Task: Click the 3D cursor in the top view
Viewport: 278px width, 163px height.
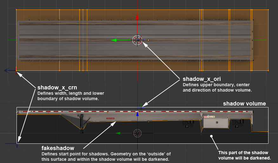Action: click(137, 40)
